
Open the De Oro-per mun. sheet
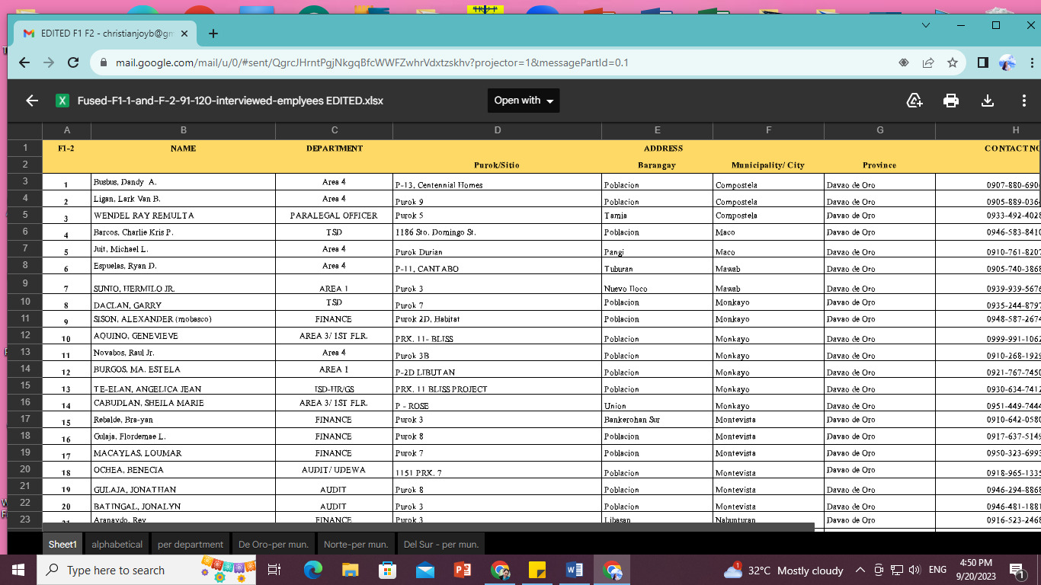click(x=274, y=544)
